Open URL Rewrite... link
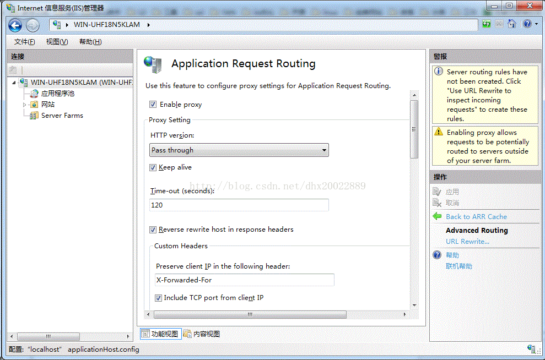This screenshot has height=360, width=545. [x=467, y=241]
